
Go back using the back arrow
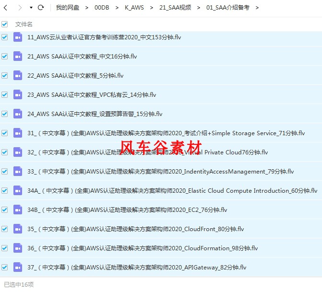[6, 8]
